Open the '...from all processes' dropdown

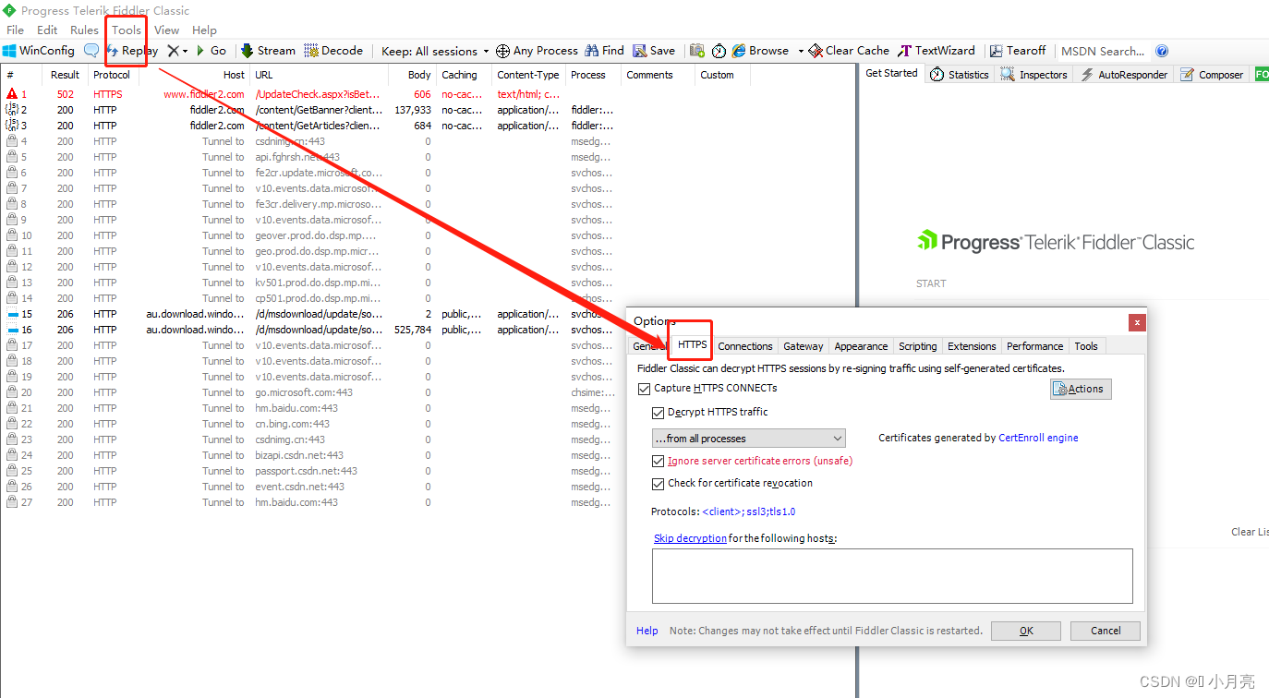[x=748, y=439]
